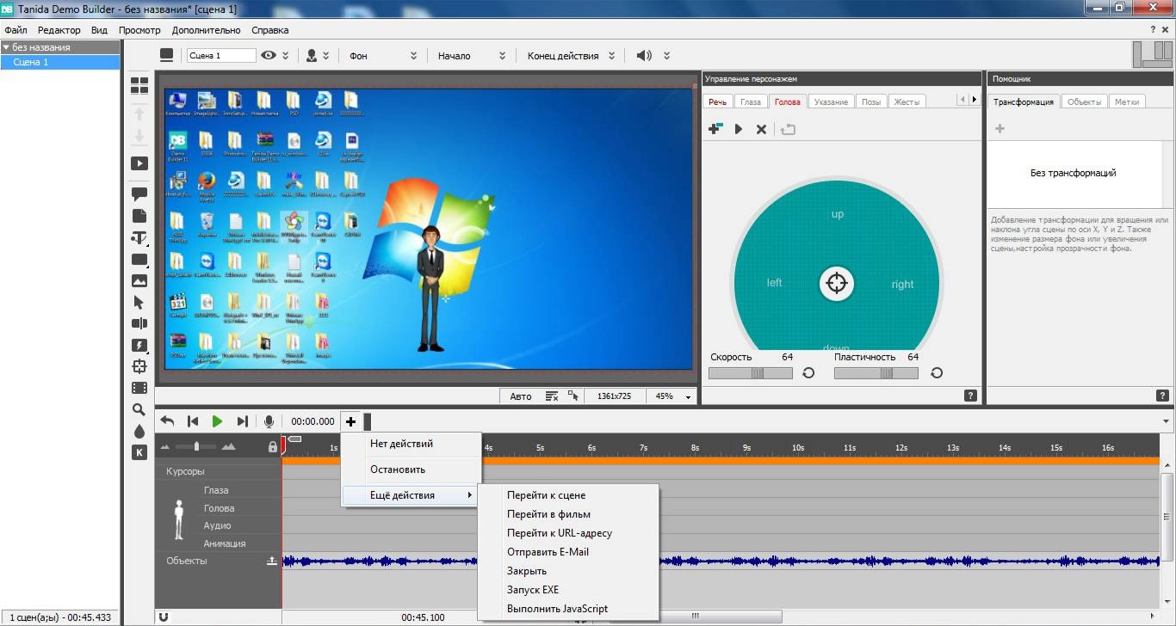The height and width of the screenshot is (626, 1176).
Task: Open help for character control panel
Action: (x=970, y=396)
